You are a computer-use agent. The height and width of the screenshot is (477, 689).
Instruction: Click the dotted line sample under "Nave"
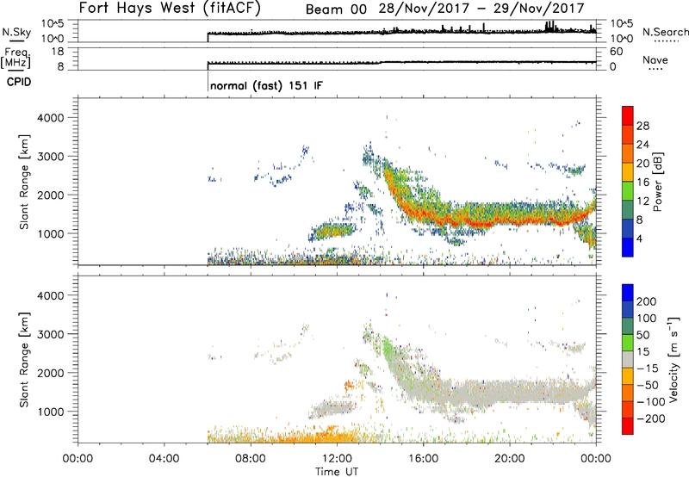(655, 69)
